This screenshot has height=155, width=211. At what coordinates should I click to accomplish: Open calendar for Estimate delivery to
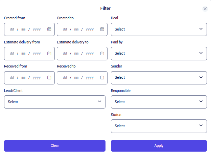click(102, 53)
